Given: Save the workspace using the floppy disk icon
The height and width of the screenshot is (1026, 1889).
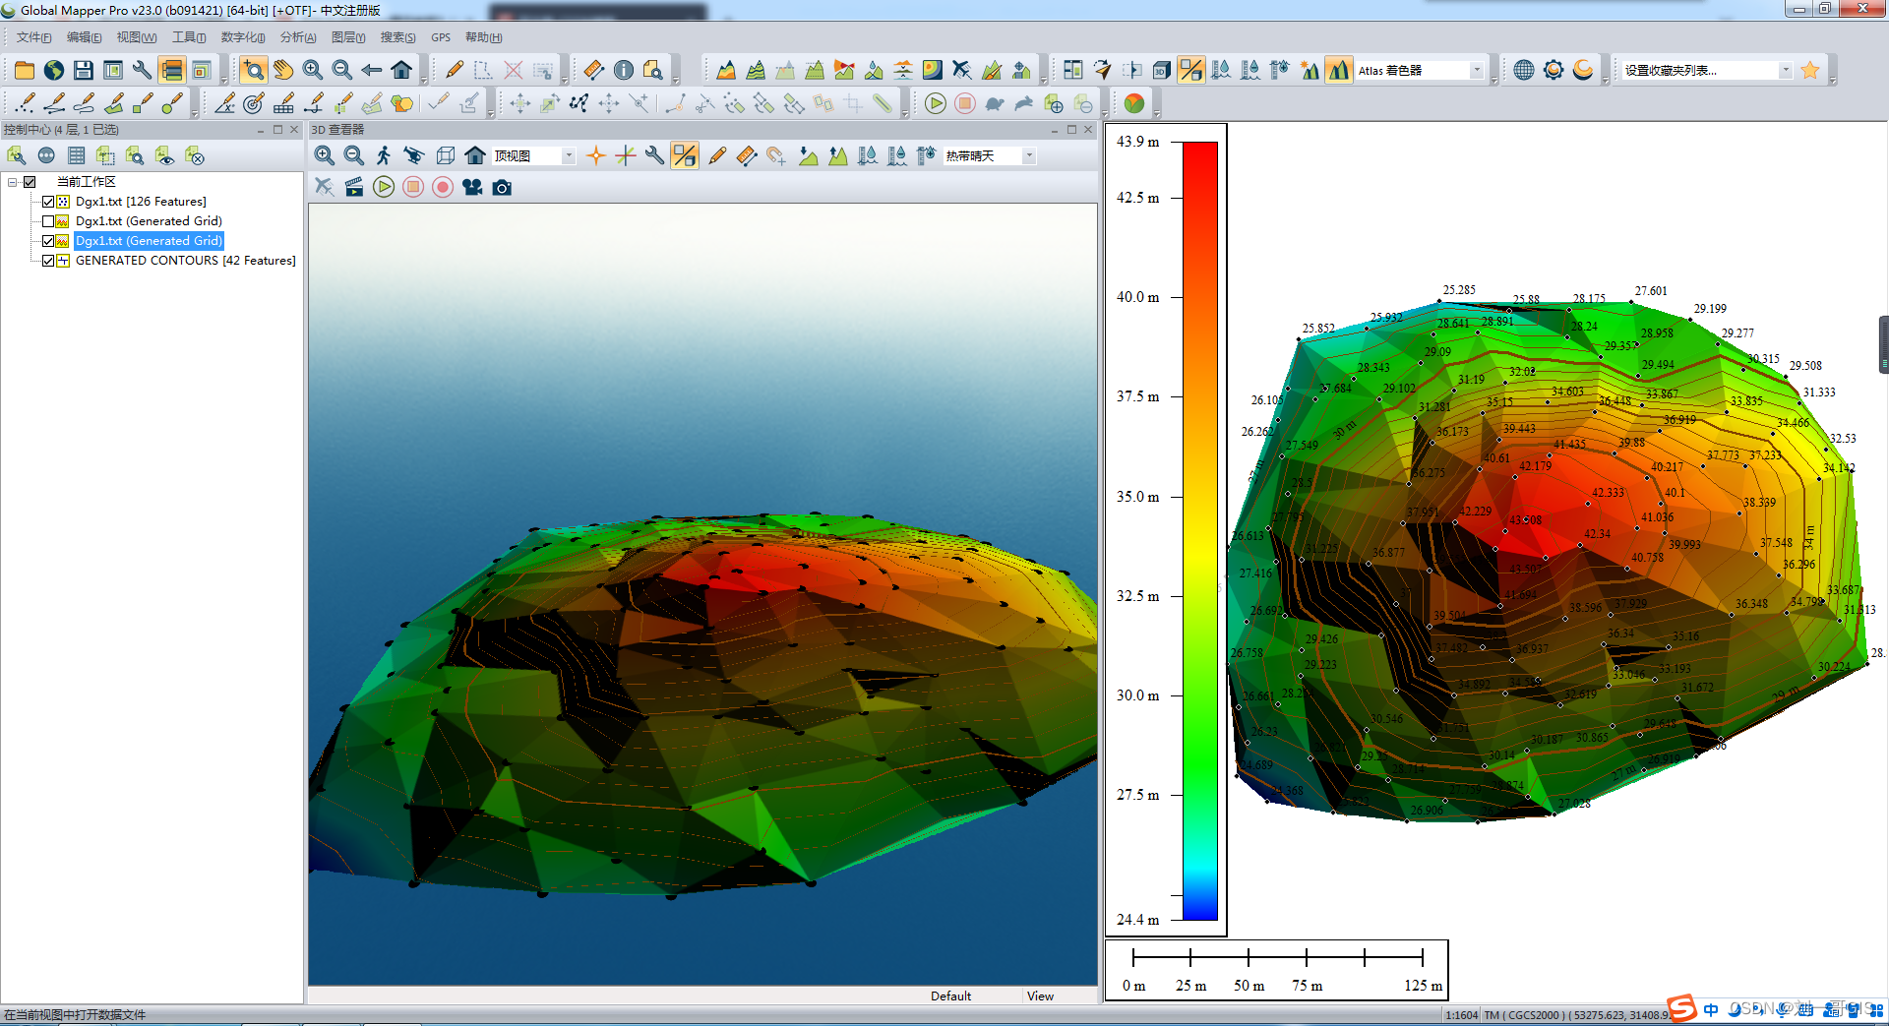Looking at the screenshot, I should 84,70.
